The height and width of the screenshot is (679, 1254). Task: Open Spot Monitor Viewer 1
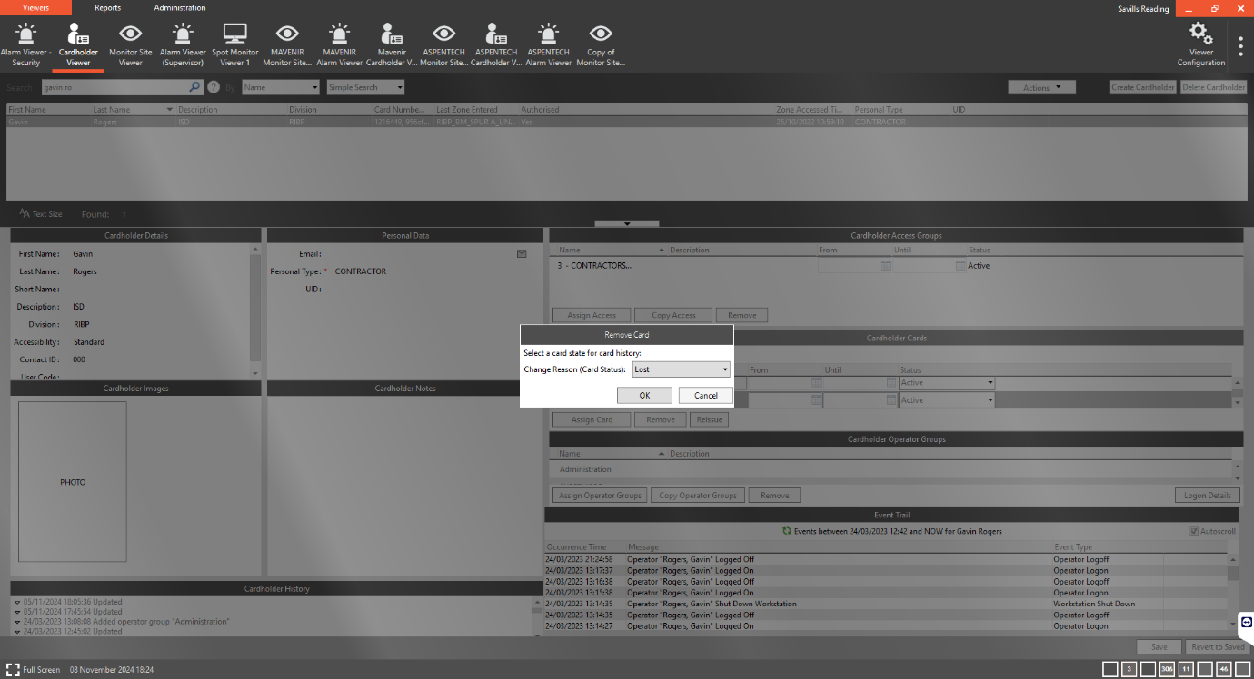(x=235, y=45)
